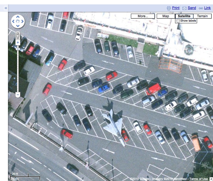Switch to Satellite view

(x=184, y=16)
